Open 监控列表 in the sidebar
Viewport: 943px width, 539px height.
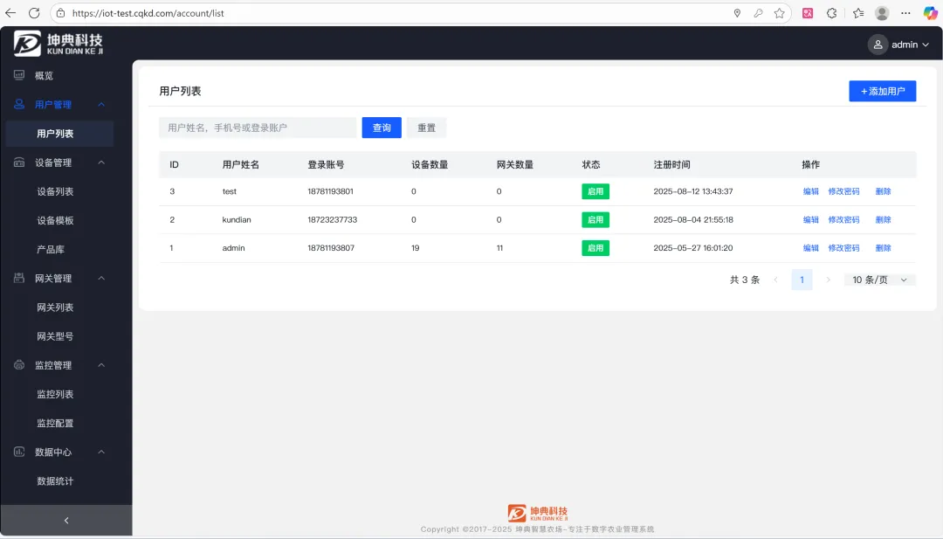coord(55,394)
